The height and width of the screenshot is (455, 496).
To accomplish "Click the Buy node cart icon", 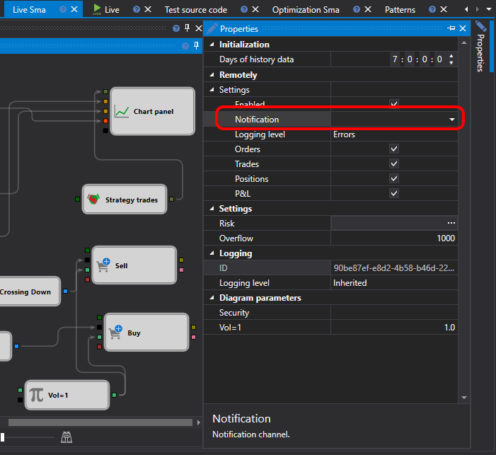I will [115, 333].
